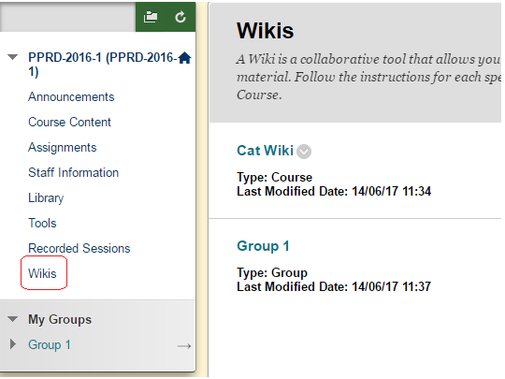
Task: Open the Cat Wiki options chevron menu
Action: click(304, 152)
